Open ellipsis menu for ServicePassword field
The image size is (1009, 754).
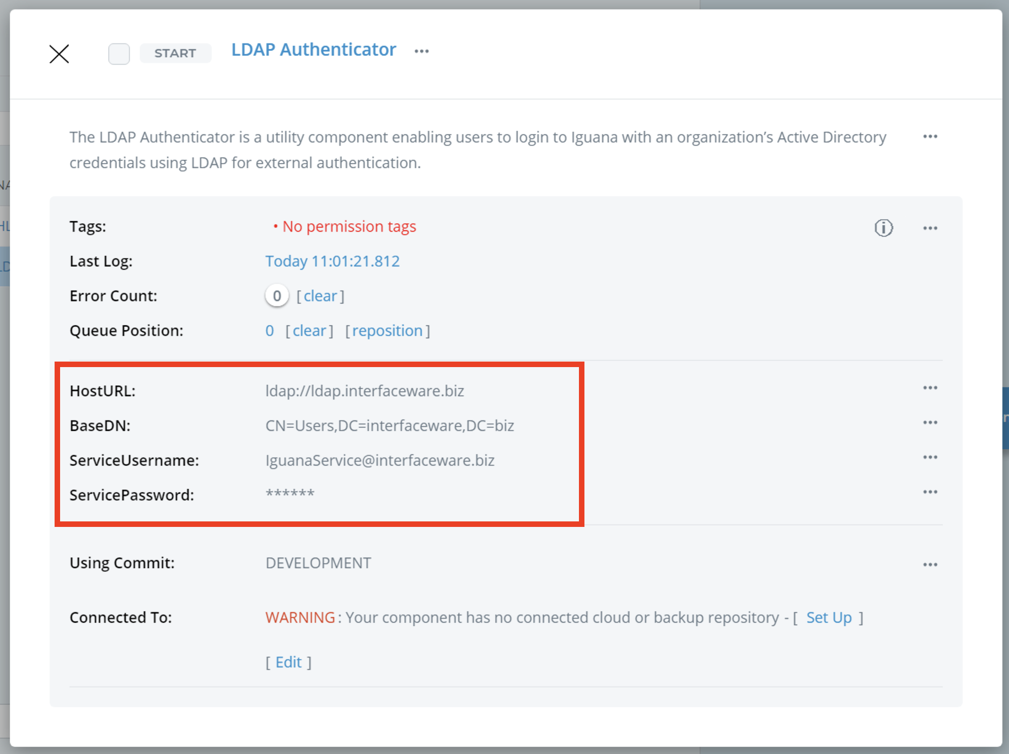coord(930,492)
